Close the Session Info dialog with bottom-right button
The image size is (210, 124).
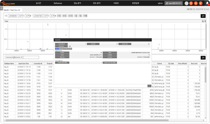point(149,86)
